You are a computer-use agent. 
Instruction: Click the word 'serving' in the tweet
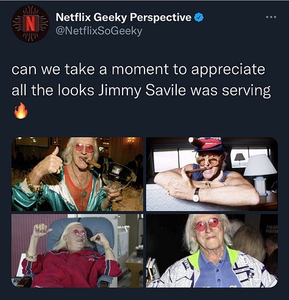click(246, 91)
